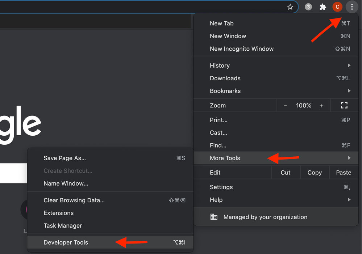Click the Managed by your organization building icon
Viewport: 362px width, 254px height.
214,217
